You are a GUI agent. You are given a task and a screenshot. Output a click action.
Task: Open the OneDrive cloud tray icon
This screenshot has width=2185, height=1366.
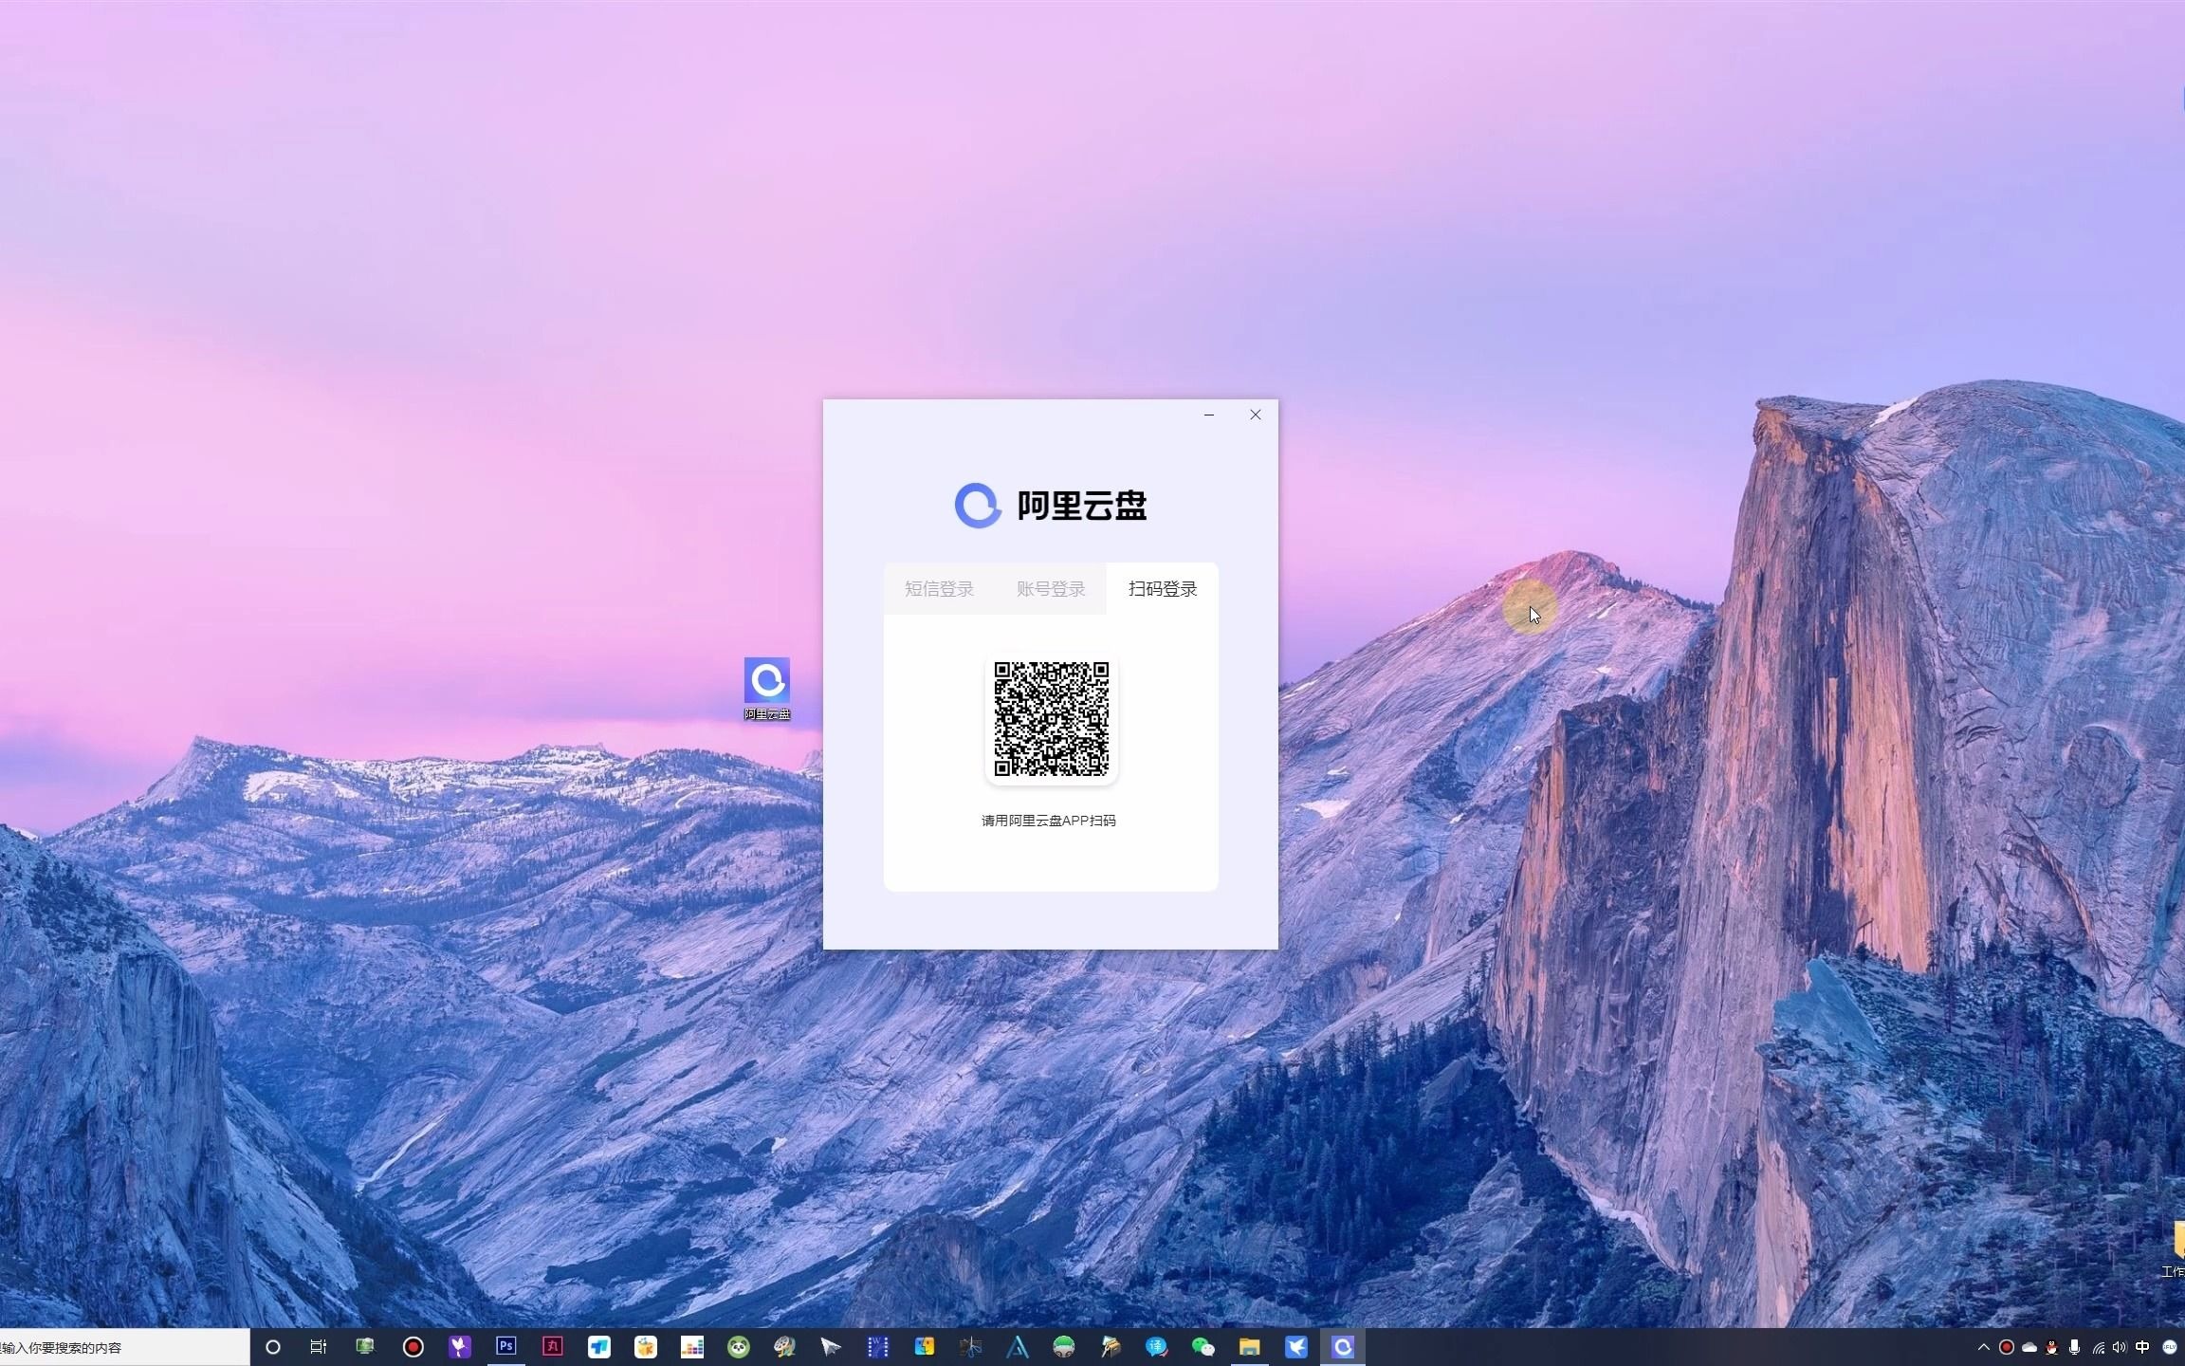[x=2029, y=1347]
